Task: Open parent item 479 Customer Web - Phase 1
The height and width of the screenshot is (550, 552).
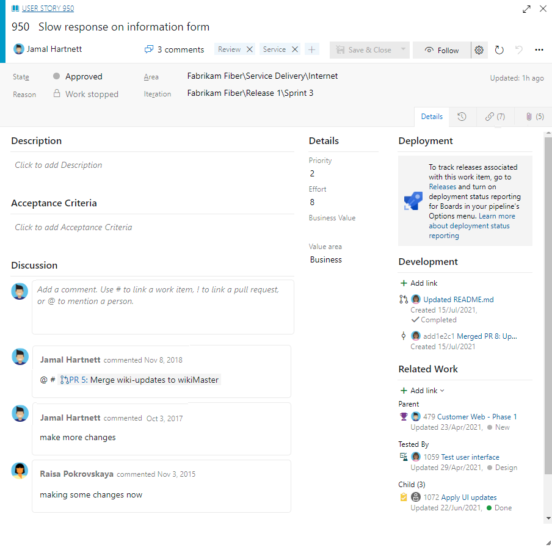Action: click(470, 416)
